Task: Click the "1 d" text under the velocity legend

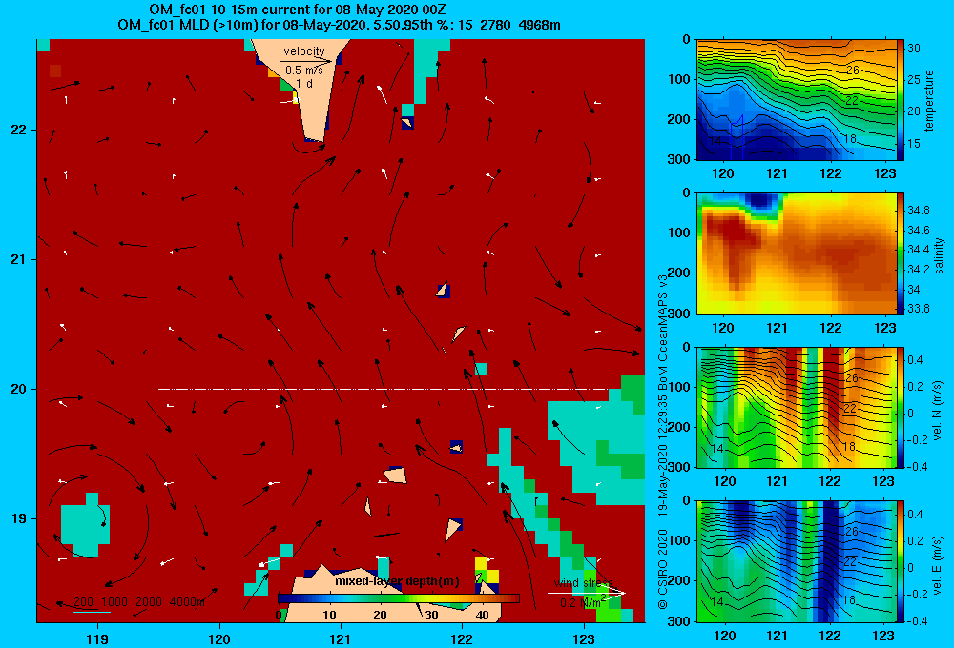Action: [x=304, y=83]
